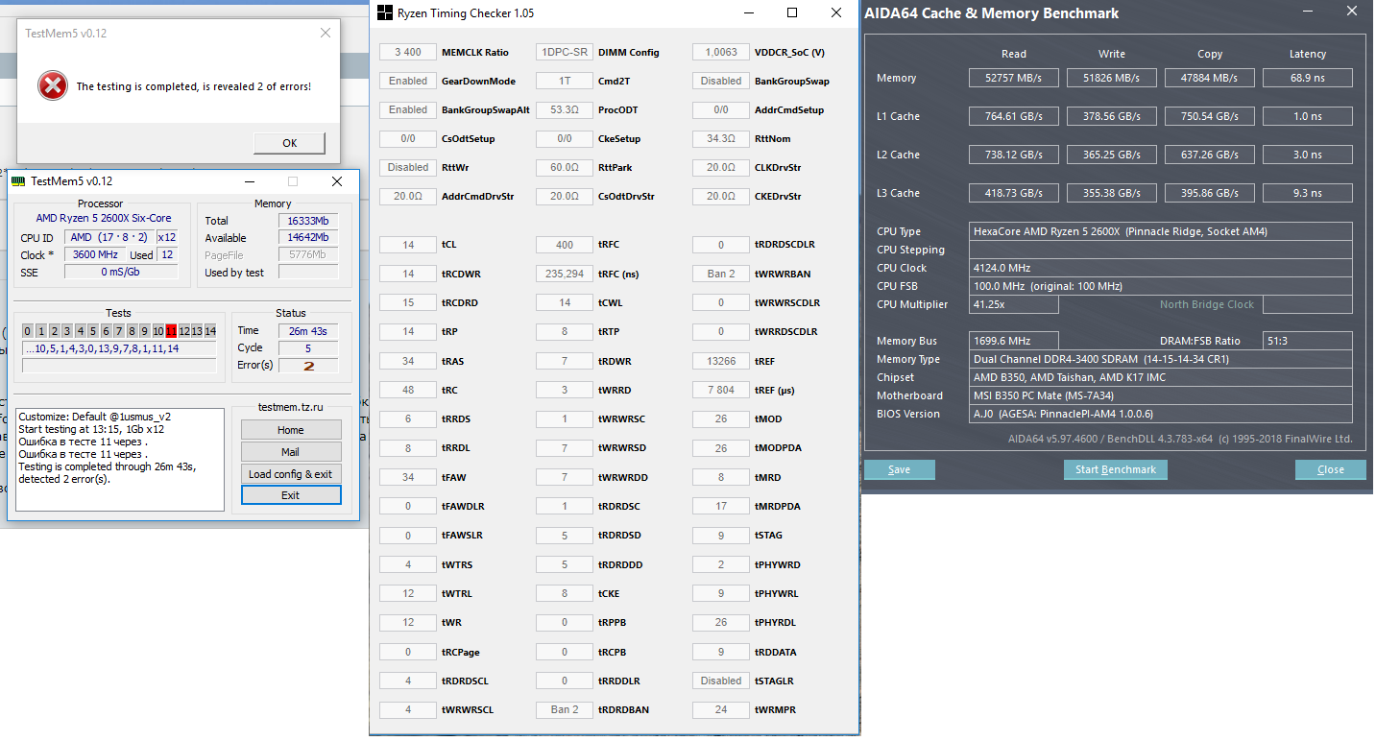Click the Available memory field showing 14642Mb
Screen dimensions: 1376x741
(x=308, y=238)
